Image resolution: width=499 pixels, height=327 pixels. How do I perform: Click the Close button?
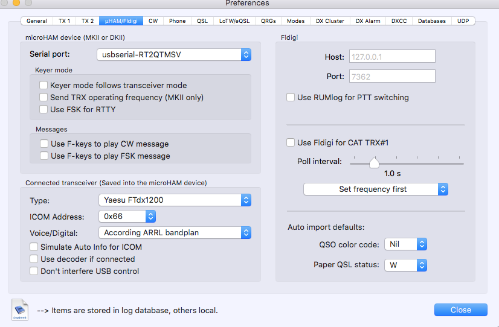[x=460, y=310]
